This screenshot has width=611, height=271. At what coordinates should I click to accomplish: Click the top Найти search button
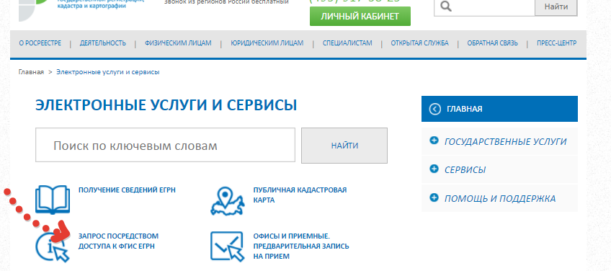[556, 7]
